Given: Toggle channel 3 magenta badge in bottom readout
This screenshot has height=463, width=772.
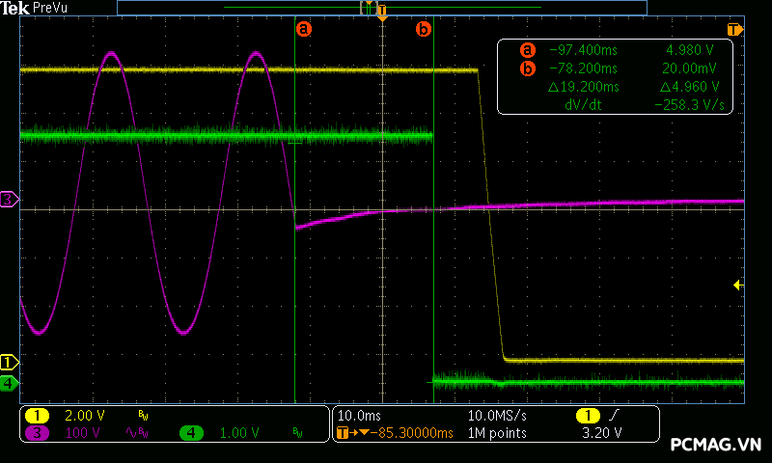Looking at the screenshot, I should coord(38,433).
